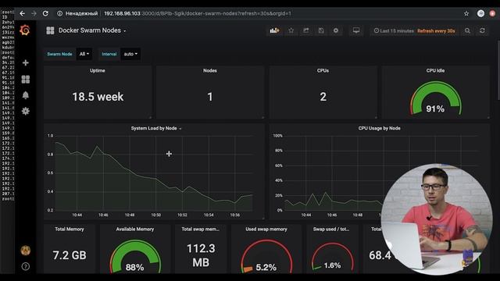Click the Nodes panel title
Viewport: 500px width, 281px height.
point(210,70)
